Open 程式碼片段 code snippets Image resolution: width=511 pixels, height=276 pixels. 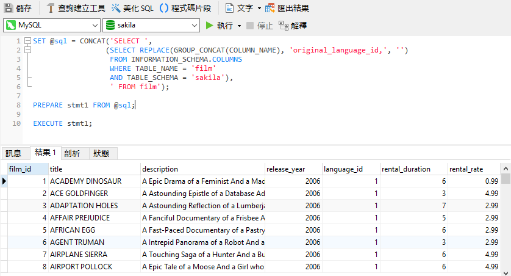coord(185,8)
